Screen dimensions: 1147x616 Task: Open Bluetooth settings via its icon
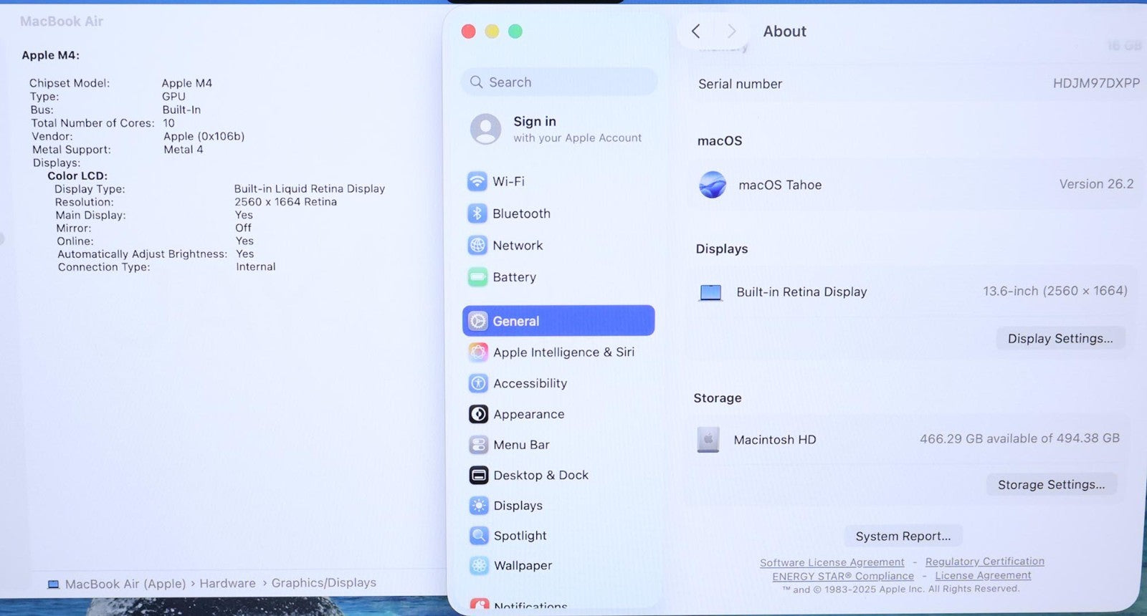click(477, 213)
